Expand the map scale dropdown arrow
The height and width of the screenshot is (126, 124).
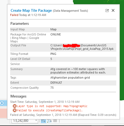(36, 120)
